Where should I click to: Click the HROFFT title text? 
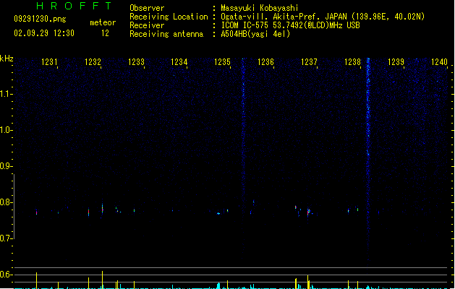tap(74, 6)
